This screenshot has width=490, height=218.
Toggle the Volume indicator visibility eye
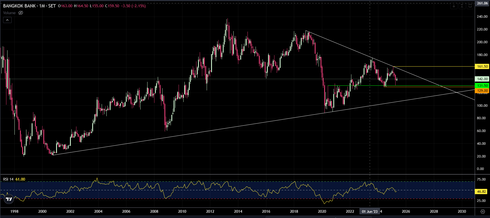pyautogui.click(x=21, y=13)
